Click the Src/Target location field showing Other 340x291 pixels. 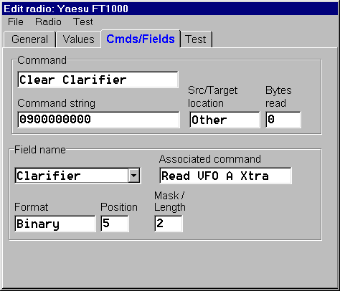(225, 120)
